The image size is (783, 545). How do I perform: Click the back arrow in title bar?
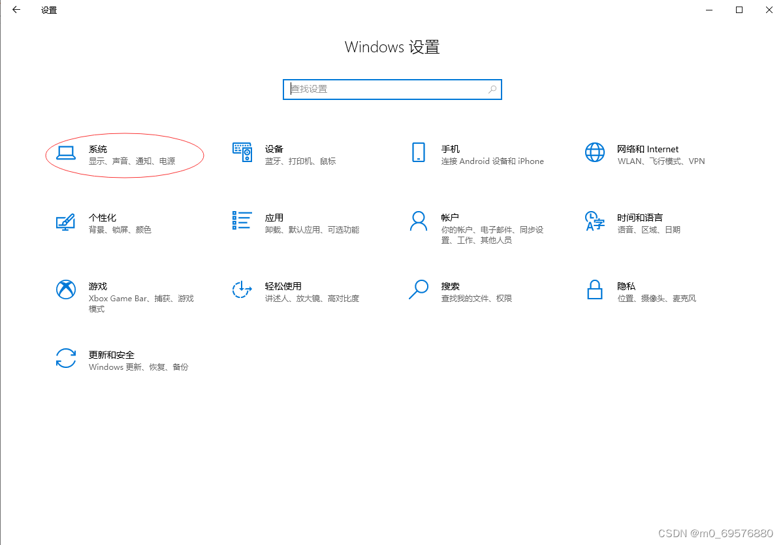click(16, 10)
